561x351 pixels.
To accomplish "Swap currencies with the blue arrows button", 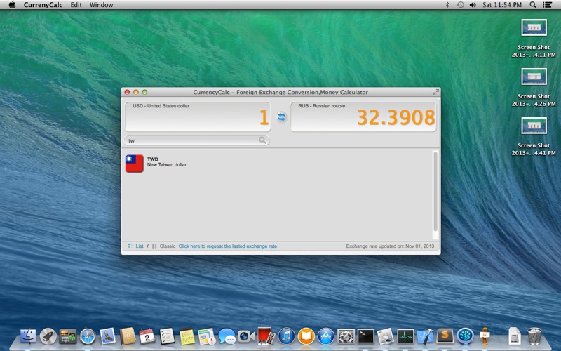I will pyautogui.click(x=282, y=117).
